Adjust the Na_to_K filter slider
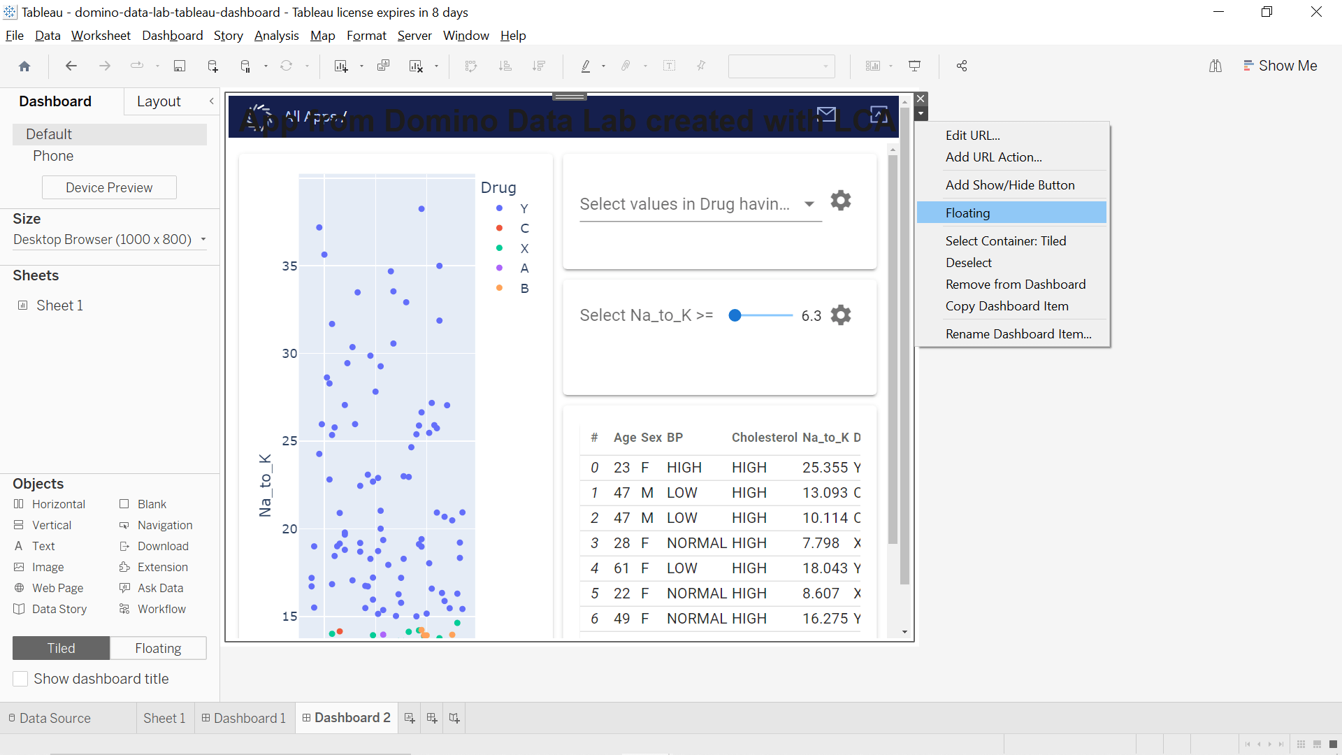Screen dimensions: 1342x755 coord(735,315)
